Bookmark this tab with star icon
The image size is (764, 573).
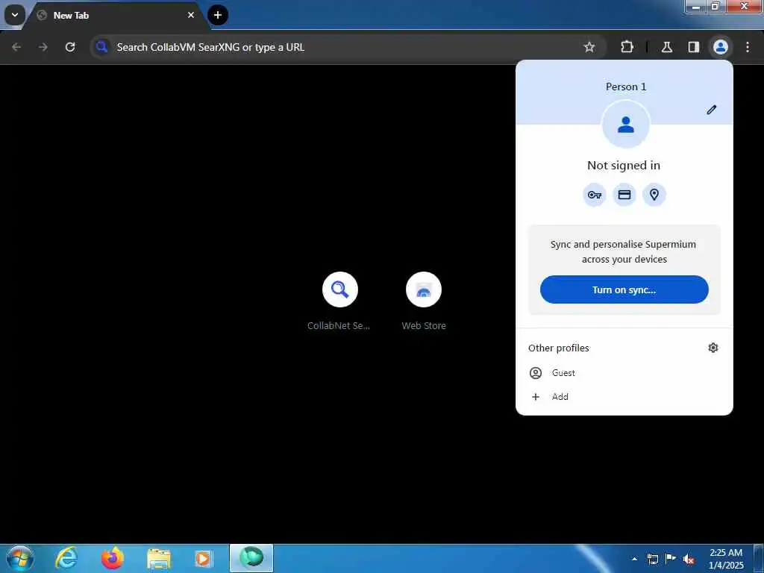coord(589,47)
